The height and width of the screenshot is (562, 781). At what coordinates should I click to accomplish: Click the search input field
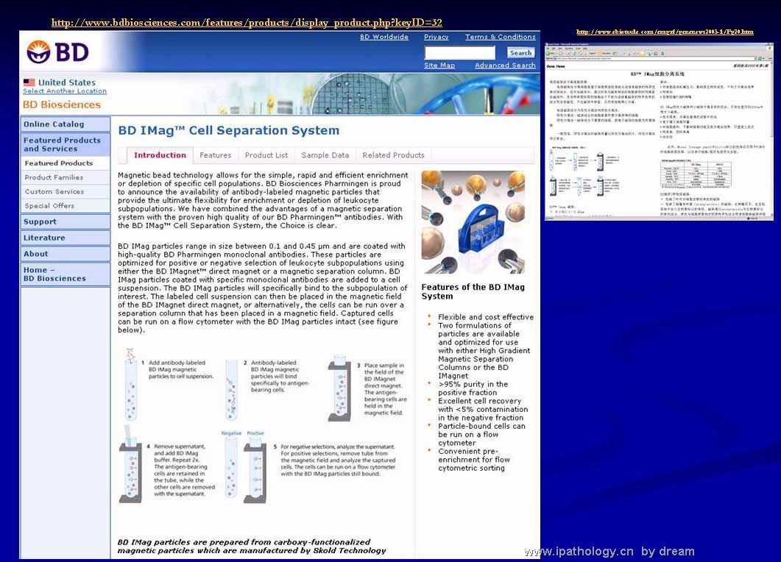point(460,53)
